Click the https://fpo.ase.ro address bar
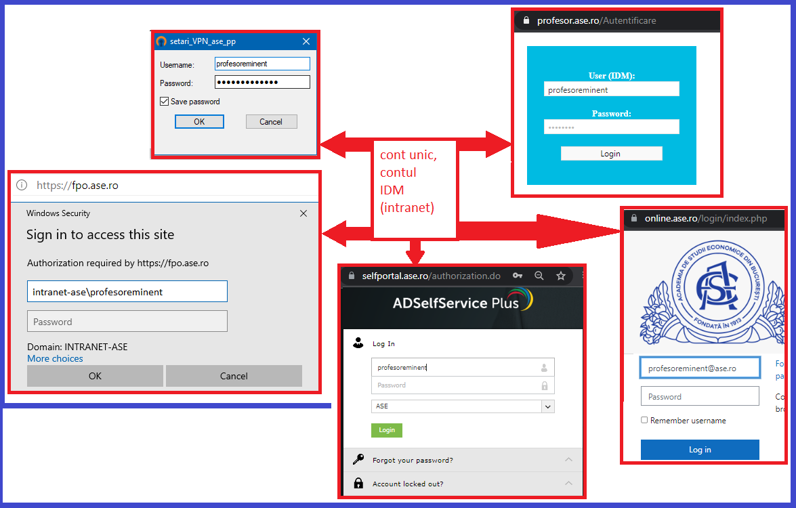 tap(77, 185)
